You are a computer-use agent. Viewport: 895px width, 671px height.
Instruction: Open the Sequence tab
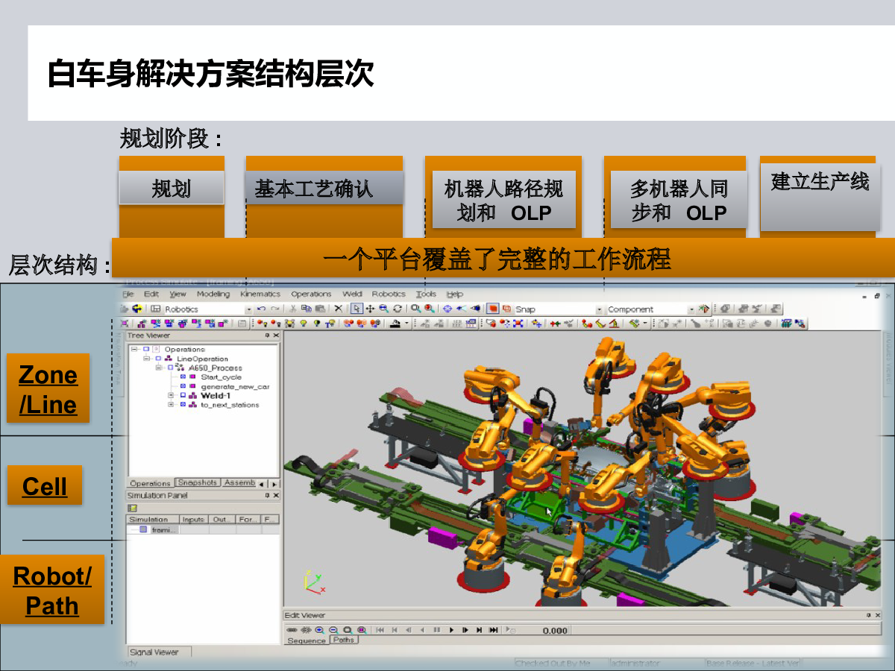point(307,640)
